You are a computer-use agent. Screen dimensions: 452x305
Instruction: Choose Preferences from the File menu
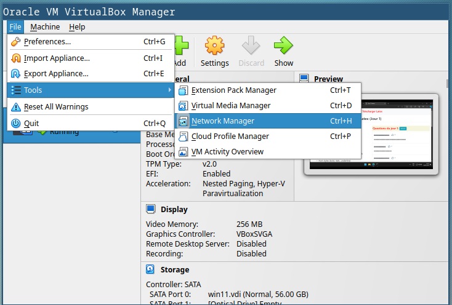click(91, 42)
